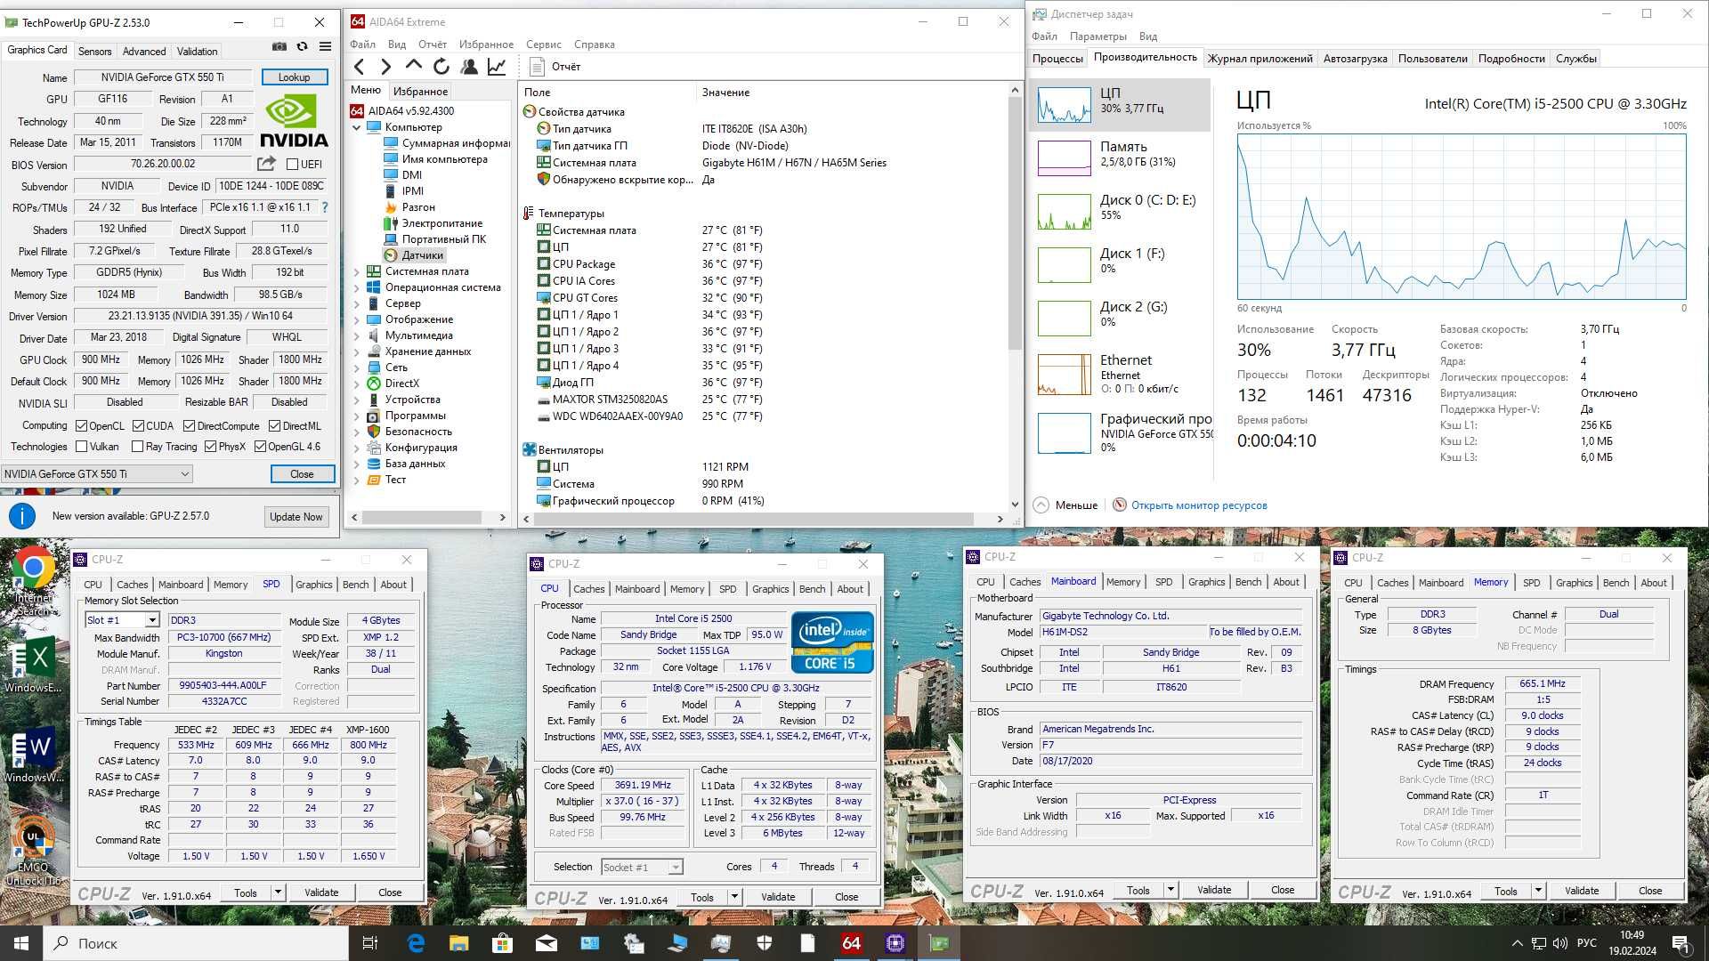Image resolution: width=1709 pixels, height=961 pixels.
Task: Open the Параметры menu in Task Manager
Action: tap(1097, 36)
